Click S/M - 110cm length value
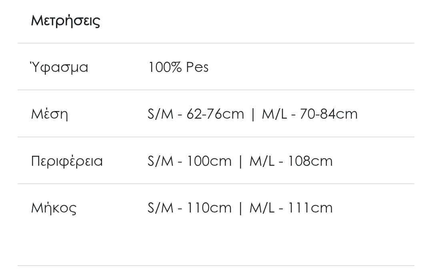The width and height of the screenshot is (432, 272). (x=190, y=208)
